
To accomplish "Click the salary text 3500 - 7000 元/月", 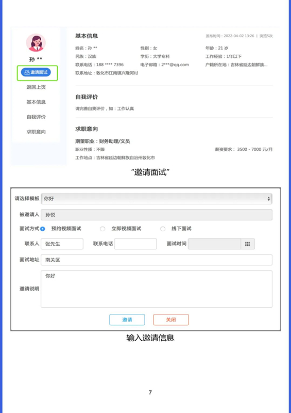I will click(255, 149).
